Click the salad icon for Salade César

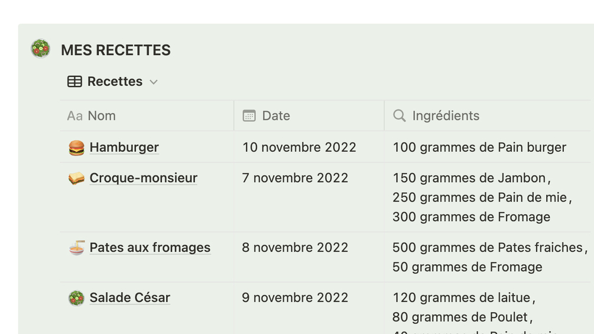(x=76, y=298)
